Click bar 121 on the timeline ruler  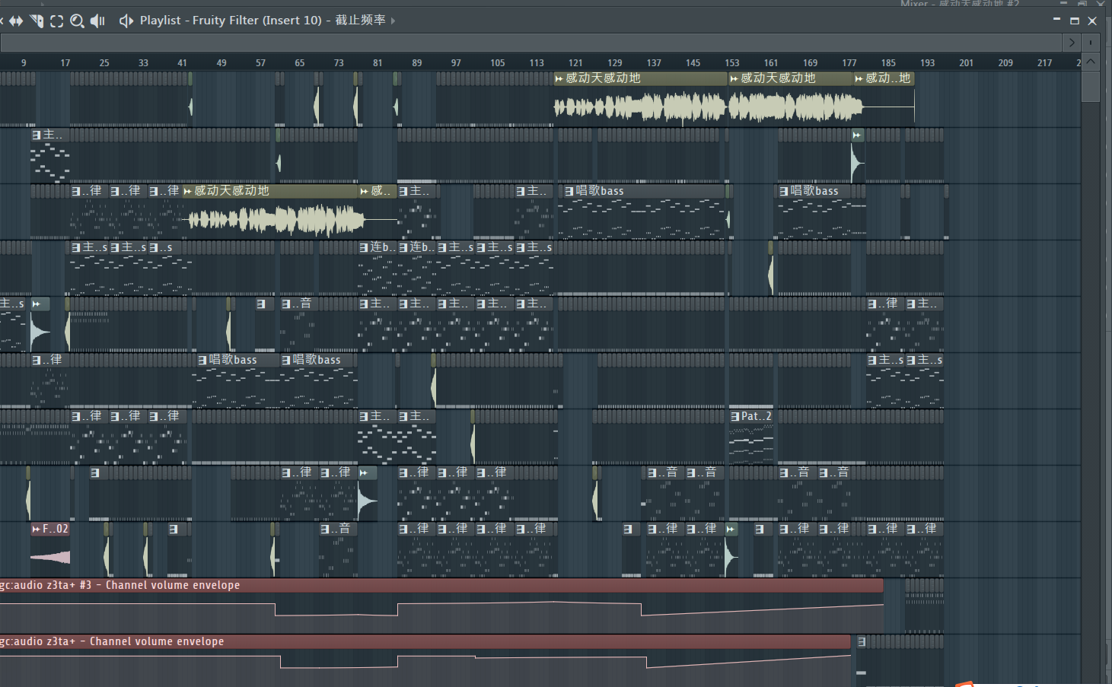click(x=575, y=63)
